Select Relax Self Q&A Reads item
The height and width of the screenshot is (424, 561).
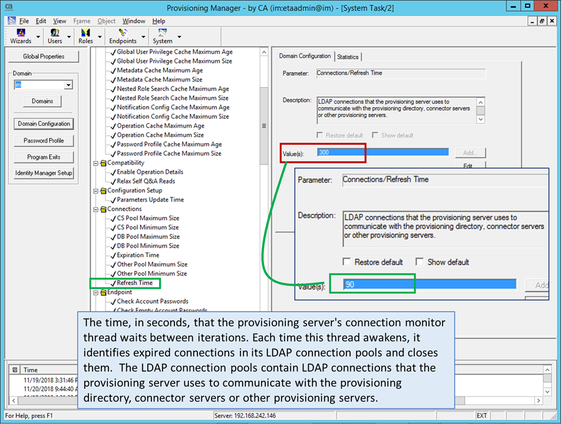(x=146, y=181)
